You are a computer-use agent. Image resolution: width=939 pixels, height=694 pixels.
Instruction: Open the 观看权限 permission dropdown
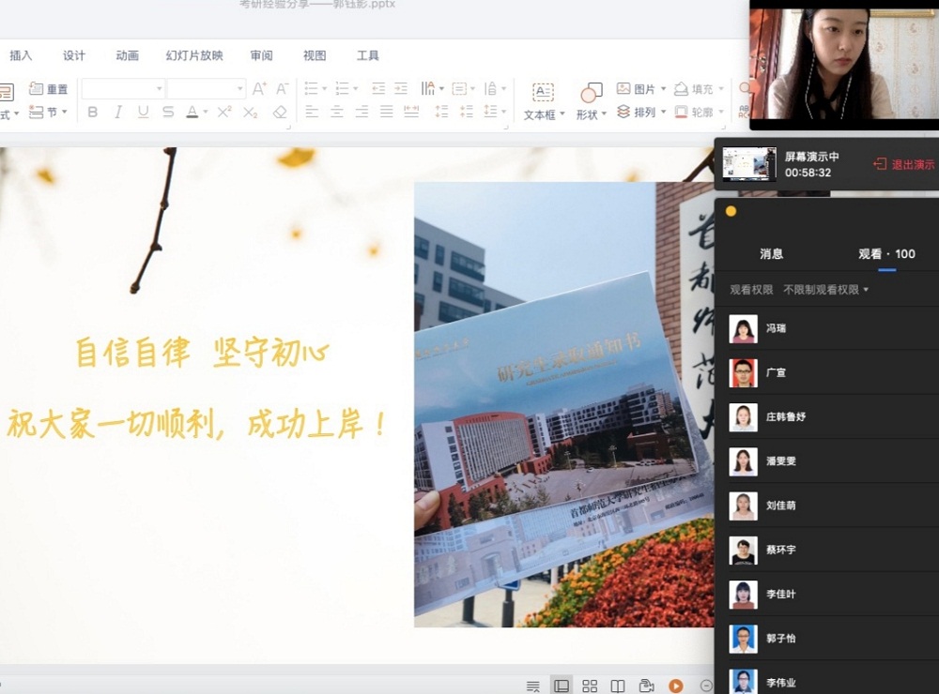pos(825,290)
